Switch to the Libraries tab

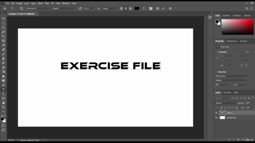243,41
